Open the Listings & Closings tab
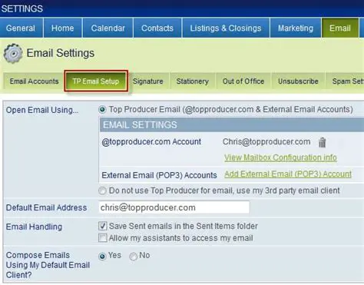364x285 pixels. click(x=226, y=28)
